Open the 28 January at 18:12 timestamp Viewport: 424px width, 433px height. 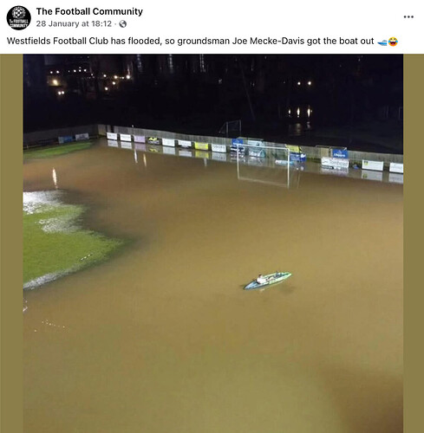[74, 23]
